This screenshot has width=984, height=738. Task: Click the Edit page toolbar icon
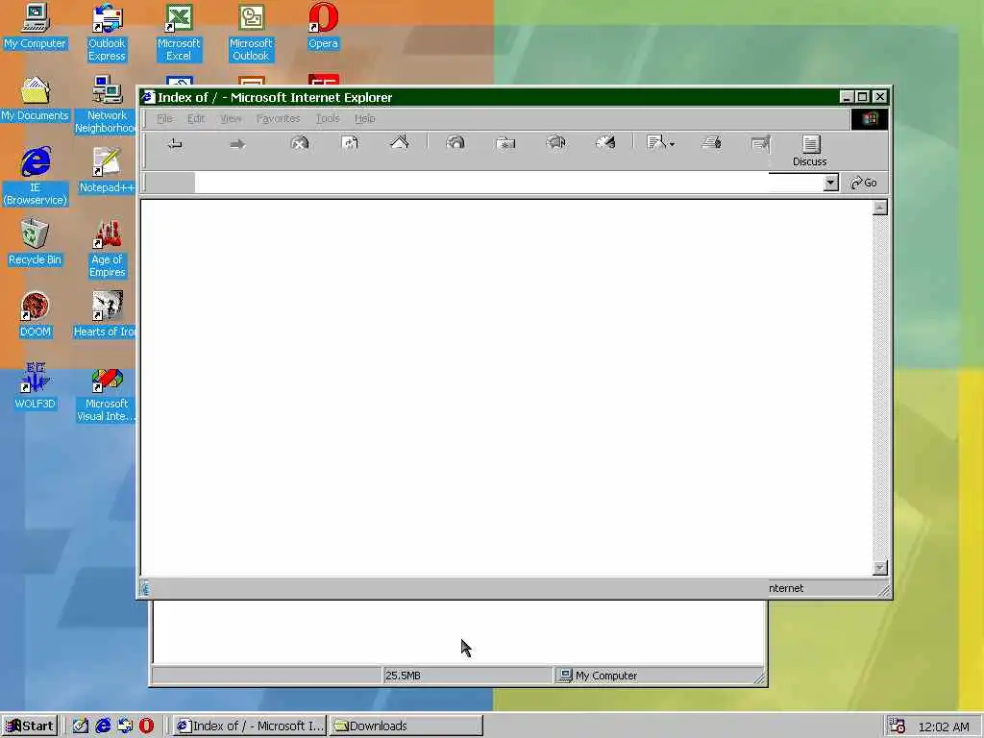click(761, 144)
